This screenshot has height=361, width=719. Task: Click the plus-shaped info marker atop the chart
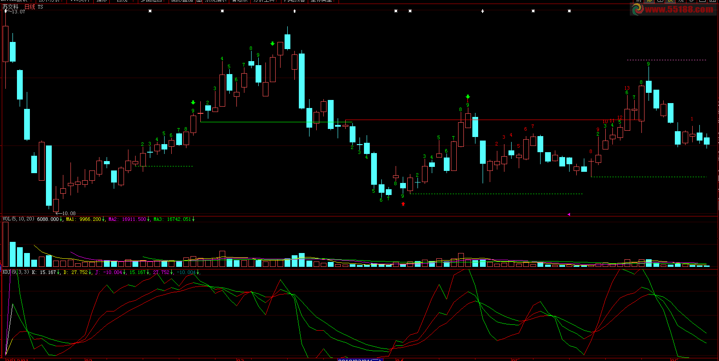pos(483,11)
